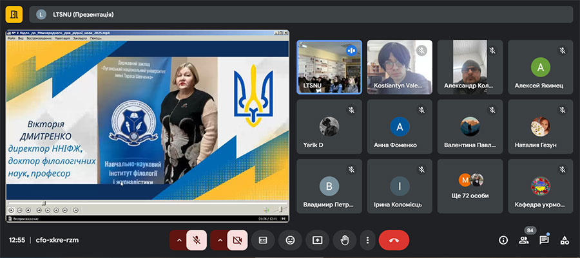
Task: Expand the audio settings chevron
Action: tap(179, 240)
